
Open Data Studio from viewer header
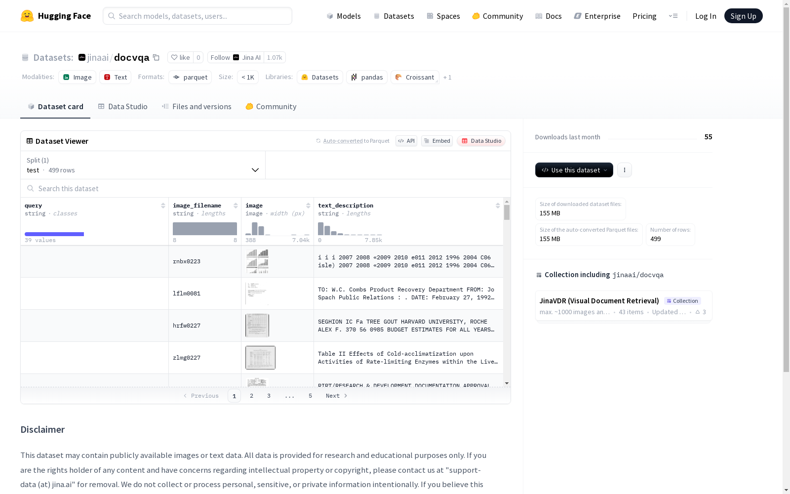pyautogui.click(x=481, y=141)
